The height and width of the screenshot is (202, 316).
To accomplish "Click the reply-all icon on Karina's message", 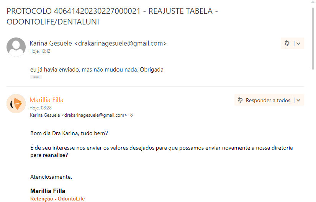I will pyautogui.click(x=287, y=43).
